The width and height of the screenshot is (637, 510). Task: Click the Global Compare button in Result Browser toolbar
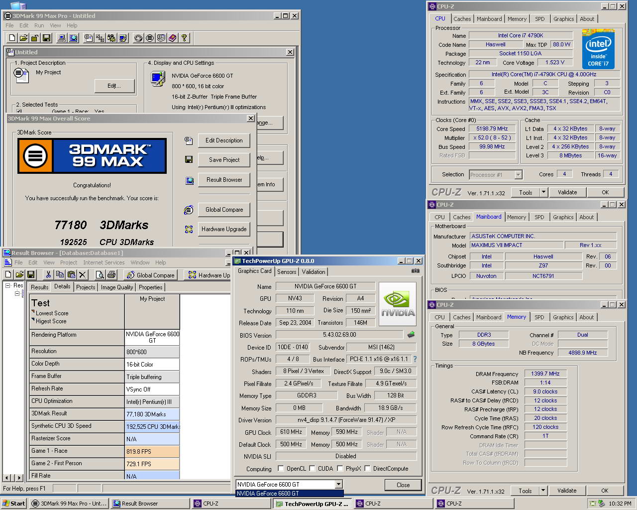click(151, 275)
